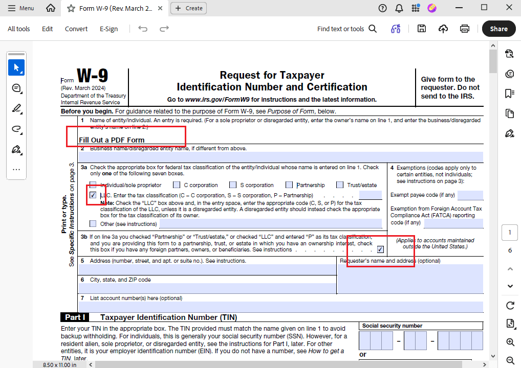This screenshot has height=368, width=521.
Task: Open the notifications bell
Action: pyautogui.click(x=399, y=8)
